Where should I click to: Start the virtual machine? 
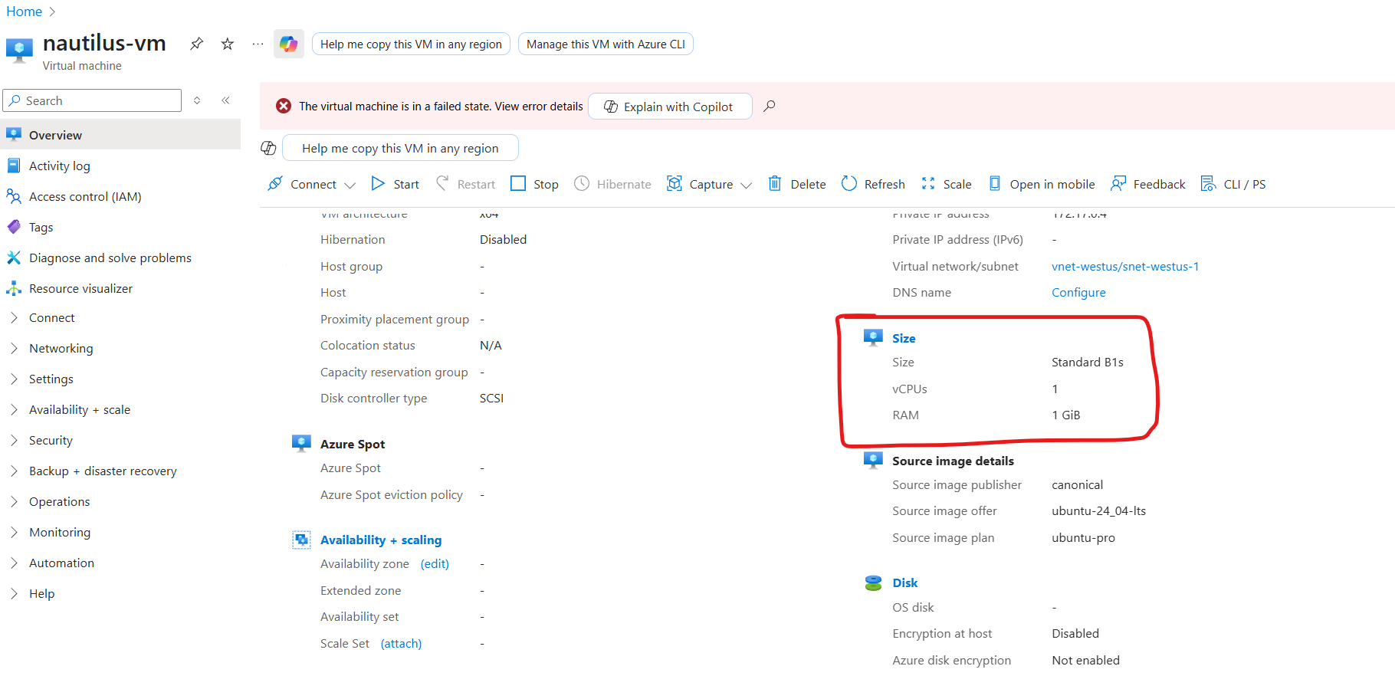395,184
